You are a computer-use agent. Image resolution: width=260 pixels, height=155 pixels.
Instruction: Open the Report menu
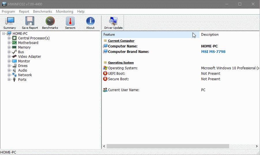pos(24,12)
